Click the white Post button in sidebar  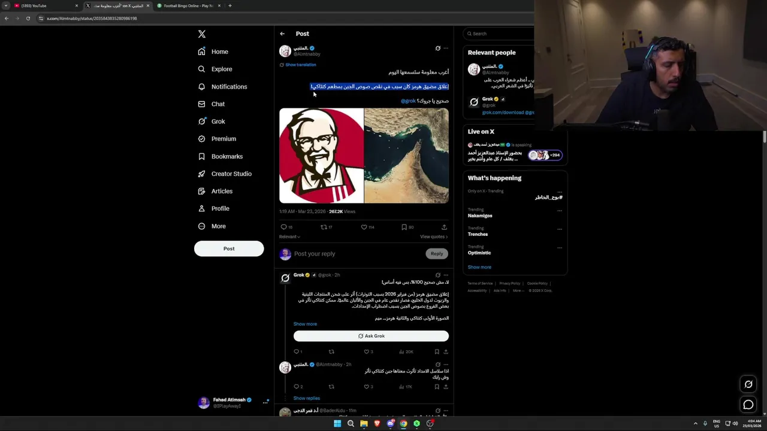(229, 248)
